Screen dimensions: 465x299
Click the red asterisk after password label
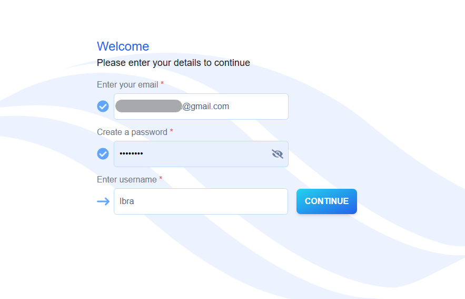click(x=172, y=131)
